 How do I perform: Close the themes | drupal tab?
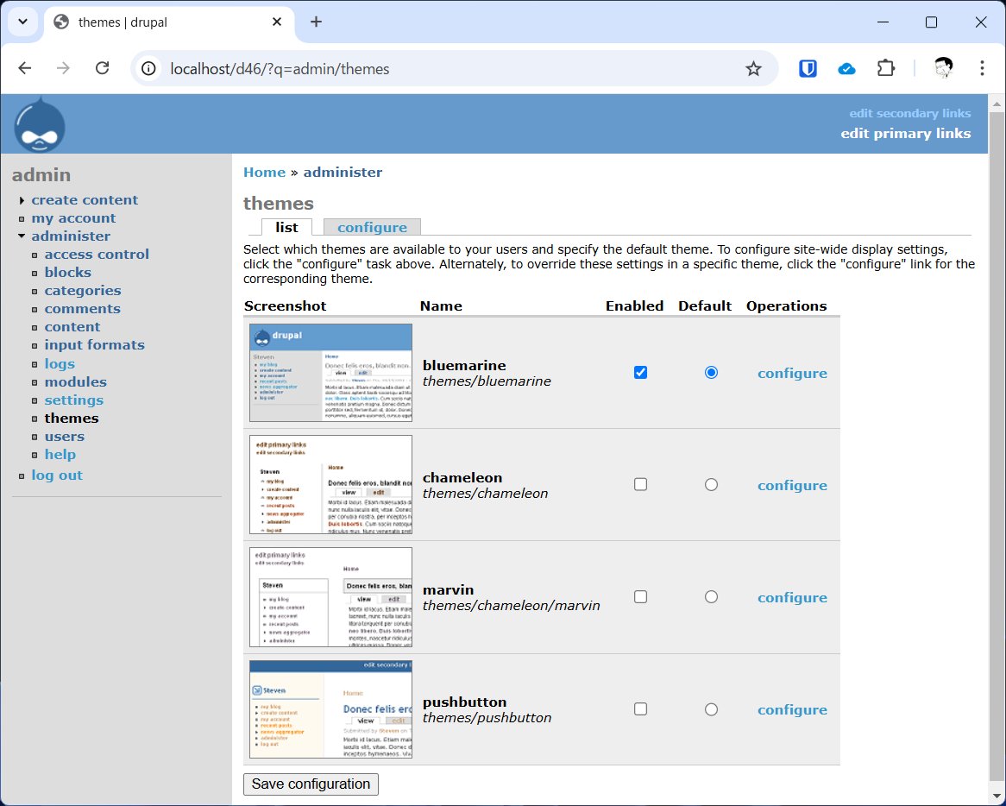pyautogui.click(x=277, y=22)
